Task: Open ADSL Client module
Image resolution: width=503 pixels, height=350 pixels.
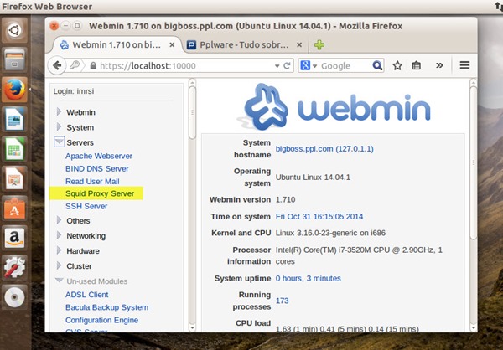Action: point(87,295)
